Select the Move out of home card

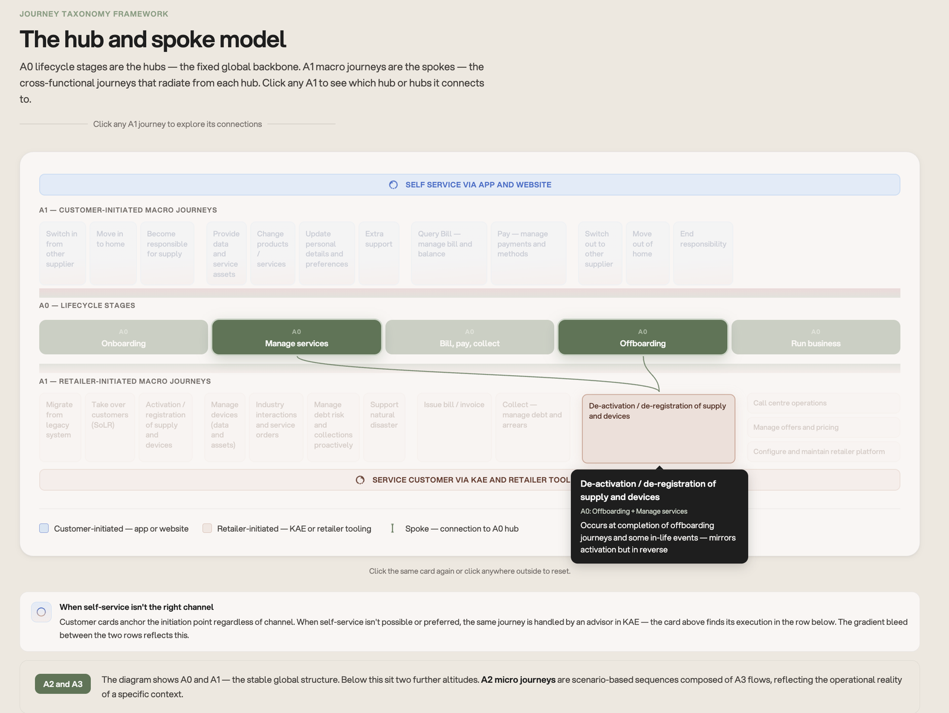point(648,254)
